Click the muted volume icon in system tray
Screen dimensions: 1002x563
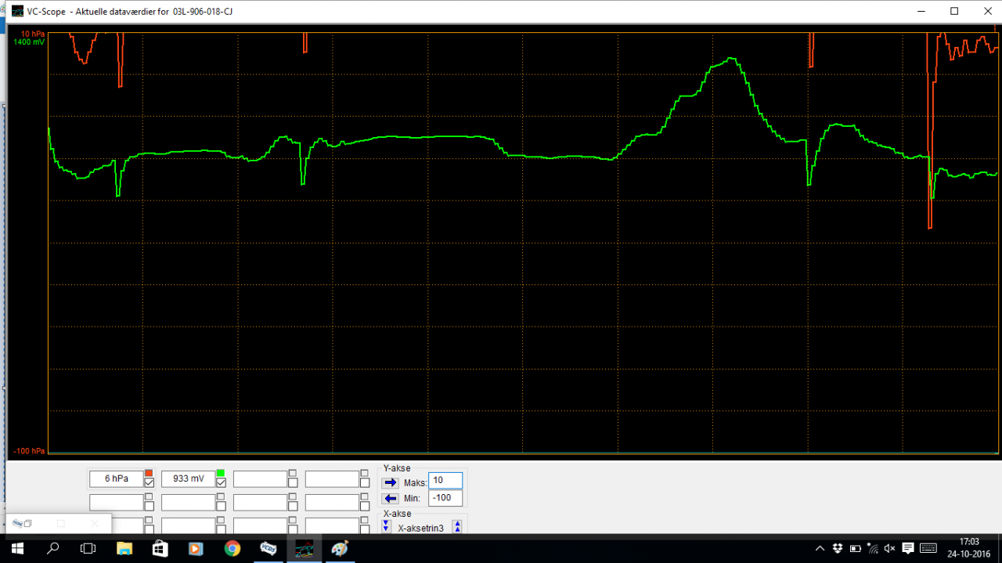coord(889,548)
